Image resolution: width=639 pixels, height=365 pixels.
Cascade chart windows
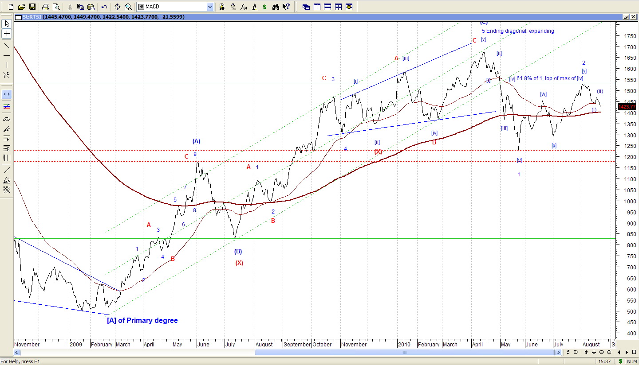click(x=306, y=7)
